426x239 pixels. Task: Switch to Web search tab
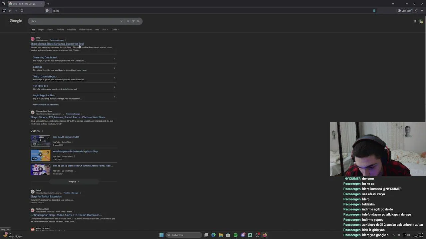point(97,30)
